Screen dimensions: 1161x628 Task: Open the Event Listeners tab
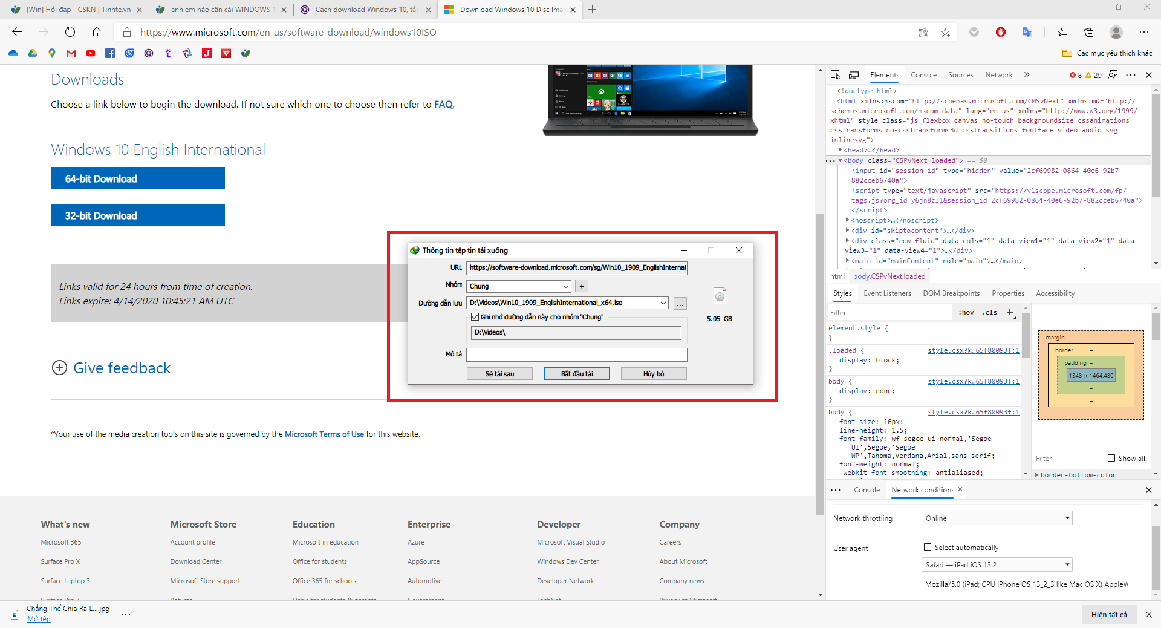click(x=887, y=293)
